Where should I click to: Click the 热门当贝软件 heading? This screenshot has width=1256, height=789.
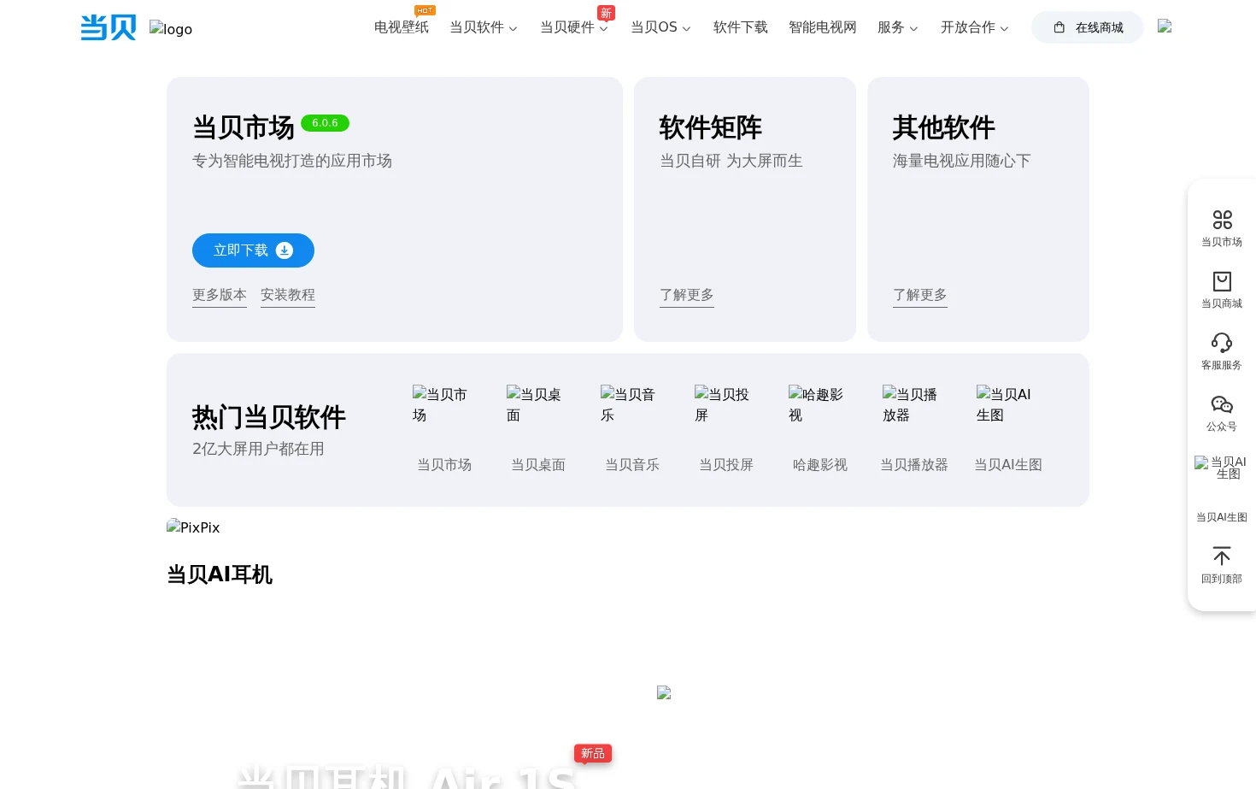point(269,417)
